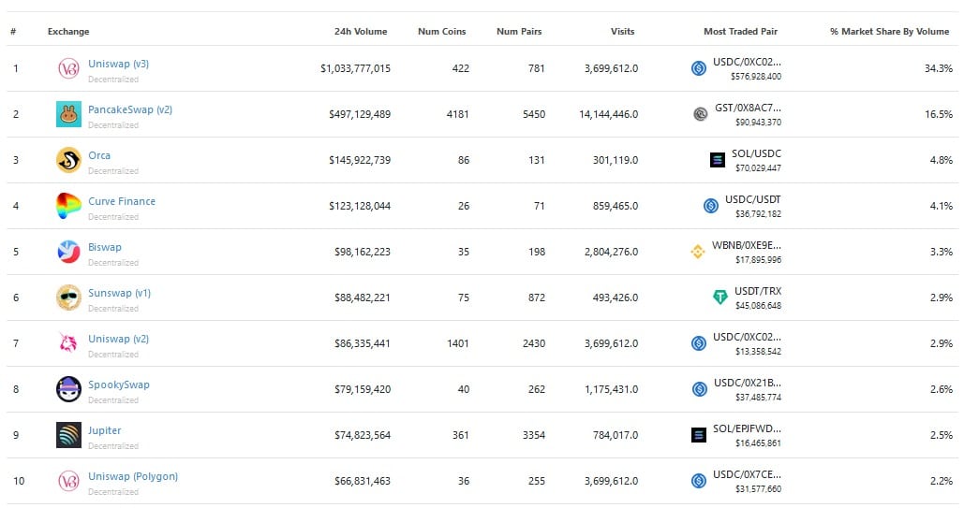This screenshot has height=508, width=979.
Task: Open the PancakeSwap (v2) exchange link
Action: click(x=130, y=109)
